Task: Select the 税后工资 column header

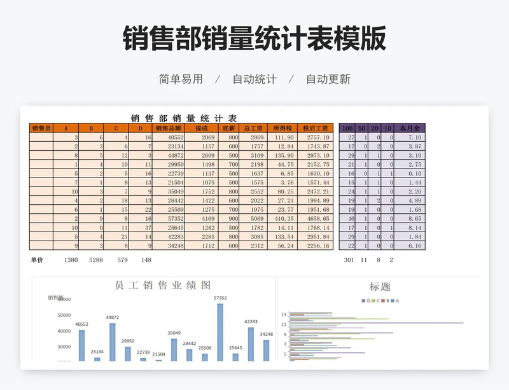Action: click(315, 129)
